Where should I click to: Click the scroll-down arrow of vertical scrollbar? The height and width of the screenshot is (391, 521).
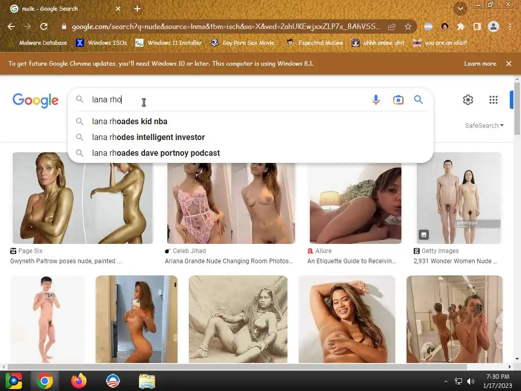(517, 359)
